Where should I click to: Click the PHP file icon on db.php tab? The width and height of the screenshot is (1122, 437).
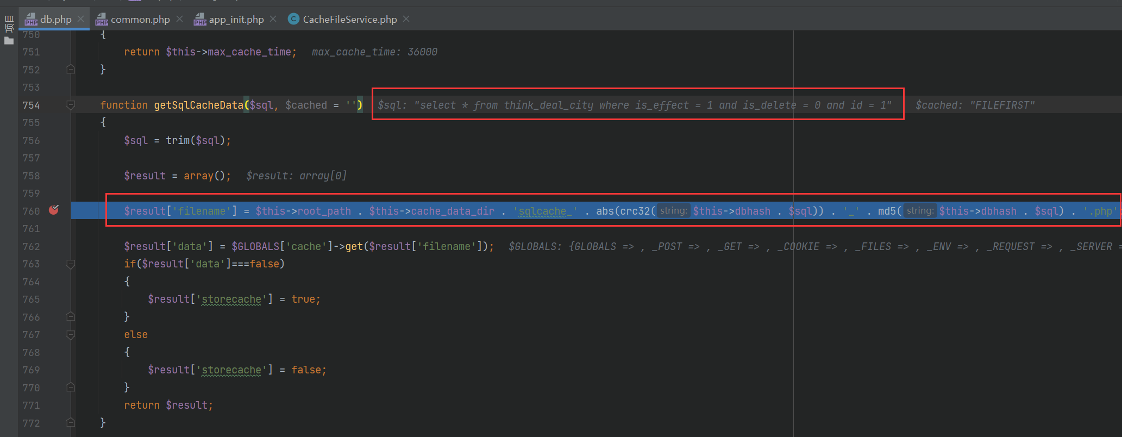click(31, 20)
